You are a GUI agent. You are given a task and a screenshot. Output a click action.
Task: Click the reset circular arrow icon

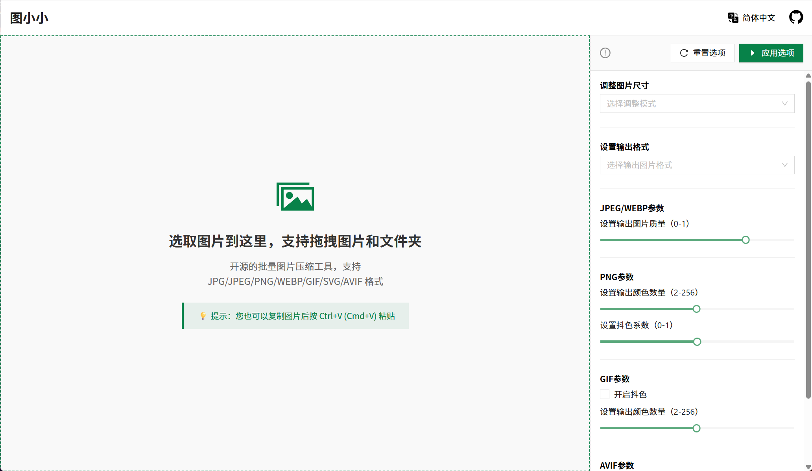pos(684,53)
